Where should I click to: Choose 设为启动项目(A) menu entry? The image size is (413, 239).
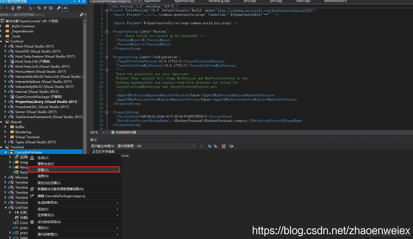coord(74,222)
